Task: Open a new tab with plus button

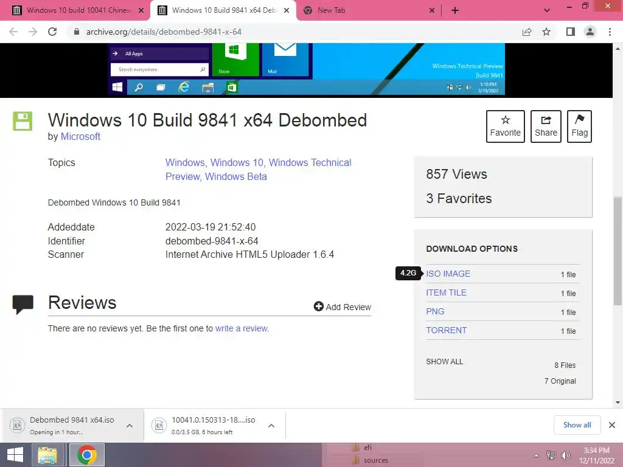Action: pyautogui.click(x=455, y=11)
